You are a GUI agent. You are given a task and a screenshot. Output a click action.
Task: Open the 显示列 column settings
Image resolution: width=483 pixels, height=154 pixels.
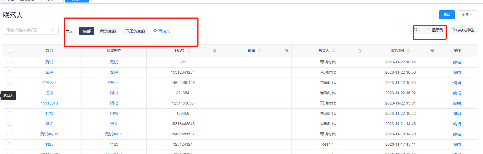[435, 30]
